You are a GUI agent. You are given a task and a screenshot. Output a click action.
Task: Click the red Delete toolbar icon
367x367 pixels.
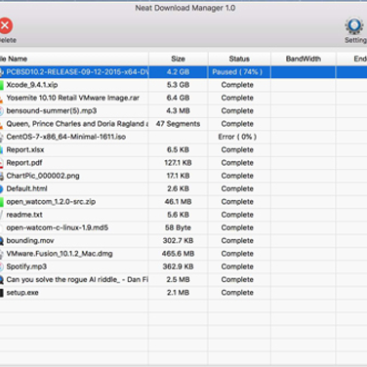5,25
